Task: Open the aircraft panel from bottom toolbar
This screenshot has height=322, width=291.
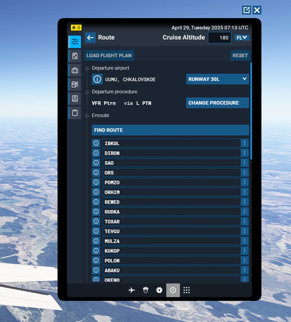Action: [x=132, y=290]
